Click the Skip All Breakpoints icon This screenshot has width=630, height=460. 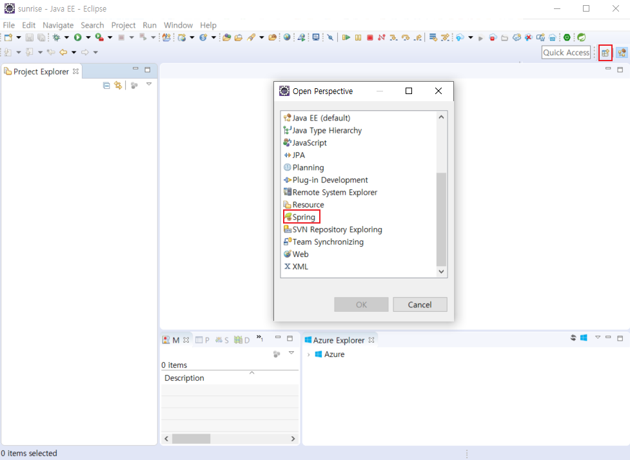330,37
